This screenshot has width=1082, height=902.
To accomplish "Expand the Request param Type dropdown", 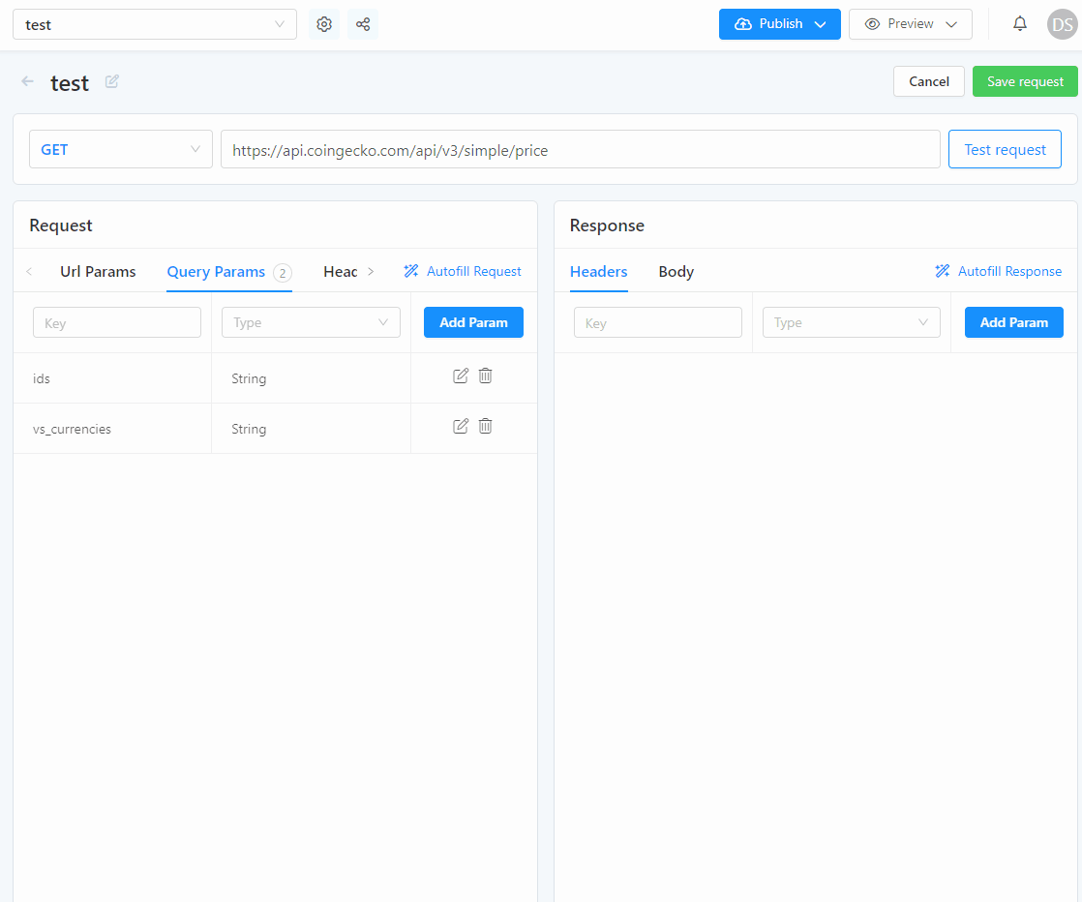I will (x=311, y=323).
